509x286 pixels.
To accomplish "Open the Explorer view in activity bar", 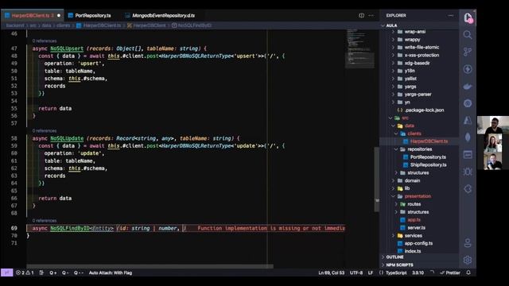I will pos(468,17).
